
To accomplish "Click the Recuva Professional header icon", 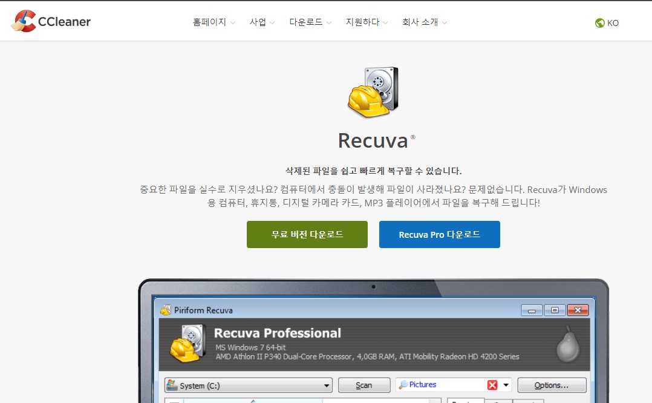I will pyautogui.click(x=188, y=343).
